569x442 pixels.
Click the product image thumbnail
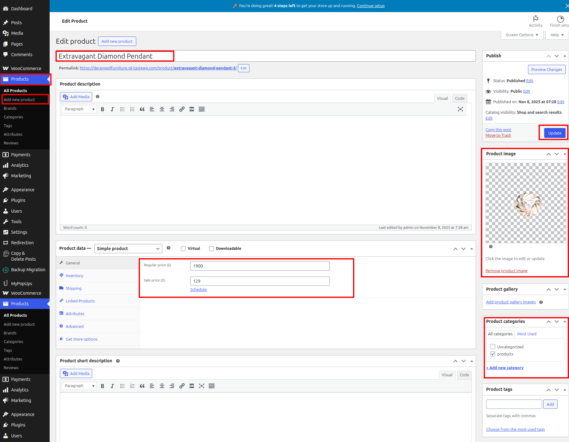click(526, 203)
